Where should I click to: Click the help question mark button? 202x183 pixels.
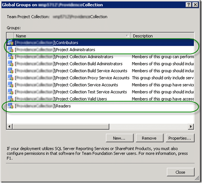pyautogui.click(x=188, y=5)
